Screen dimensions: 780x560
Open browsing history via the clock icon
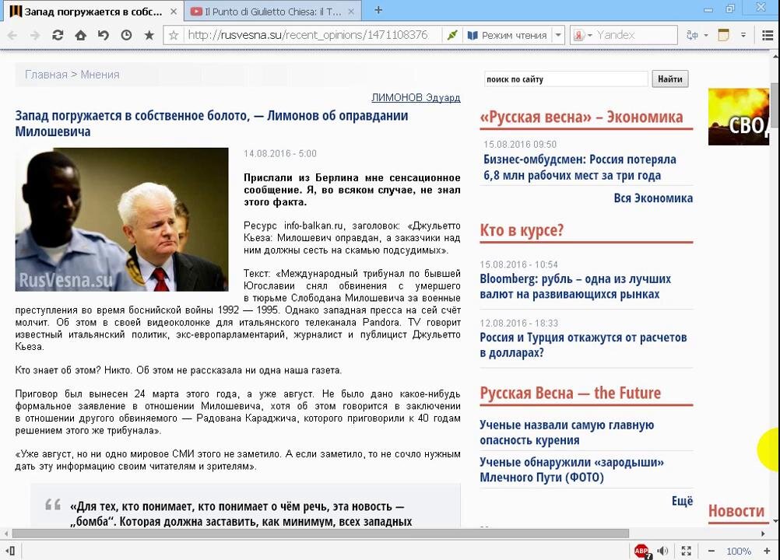pos(125,35)
